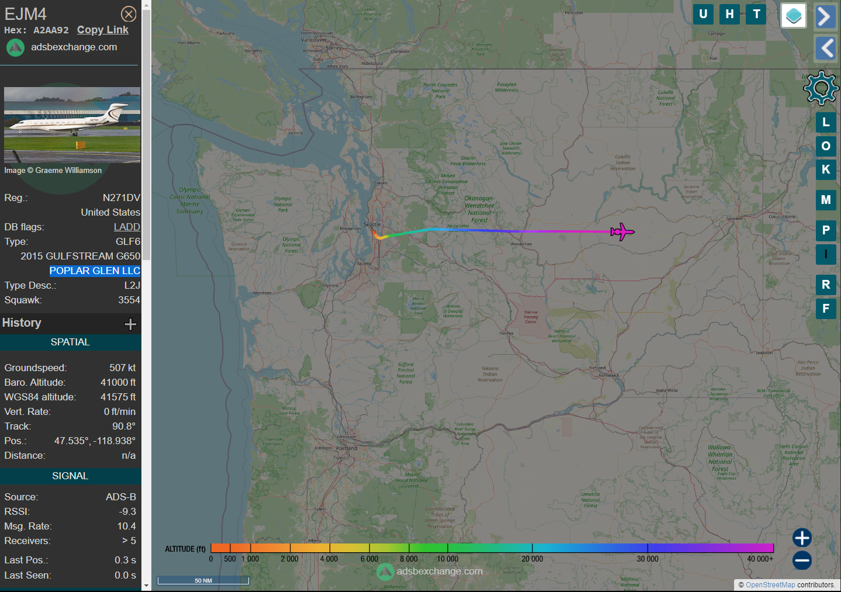Toggle the L map button
Viewport: 841px width, 592px height.
(x=826, y=122)
